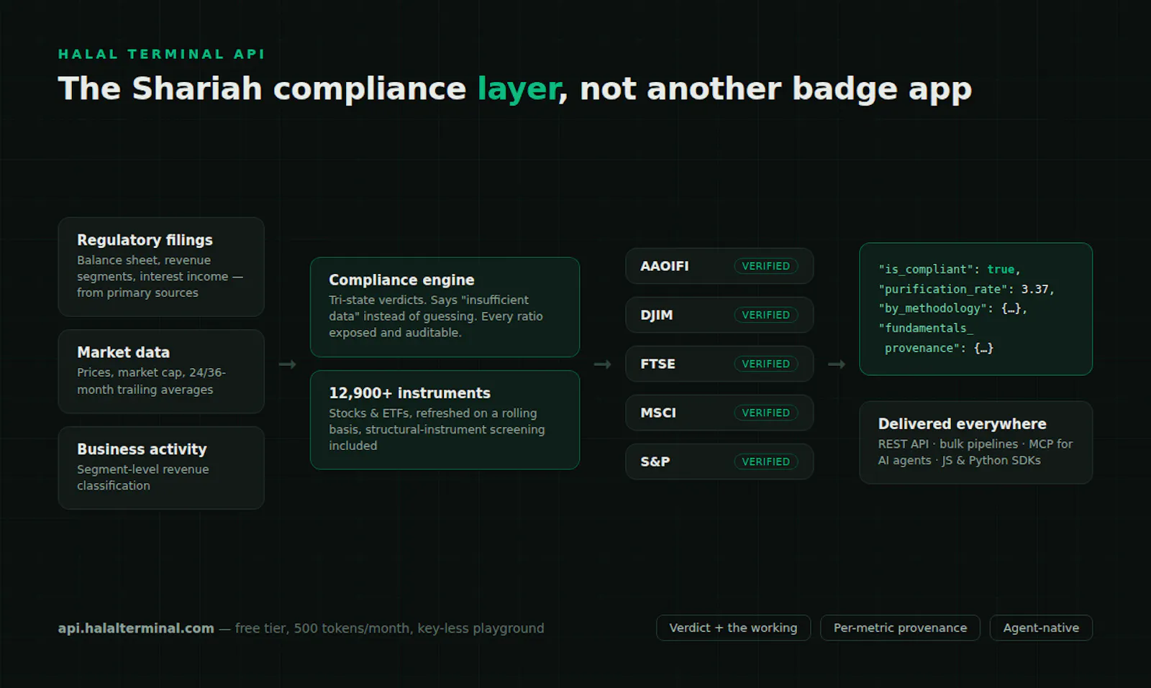Click the AAOIFI methodology row
Viewport: 1151px width, 688px height.
click(x=719, y=266)
